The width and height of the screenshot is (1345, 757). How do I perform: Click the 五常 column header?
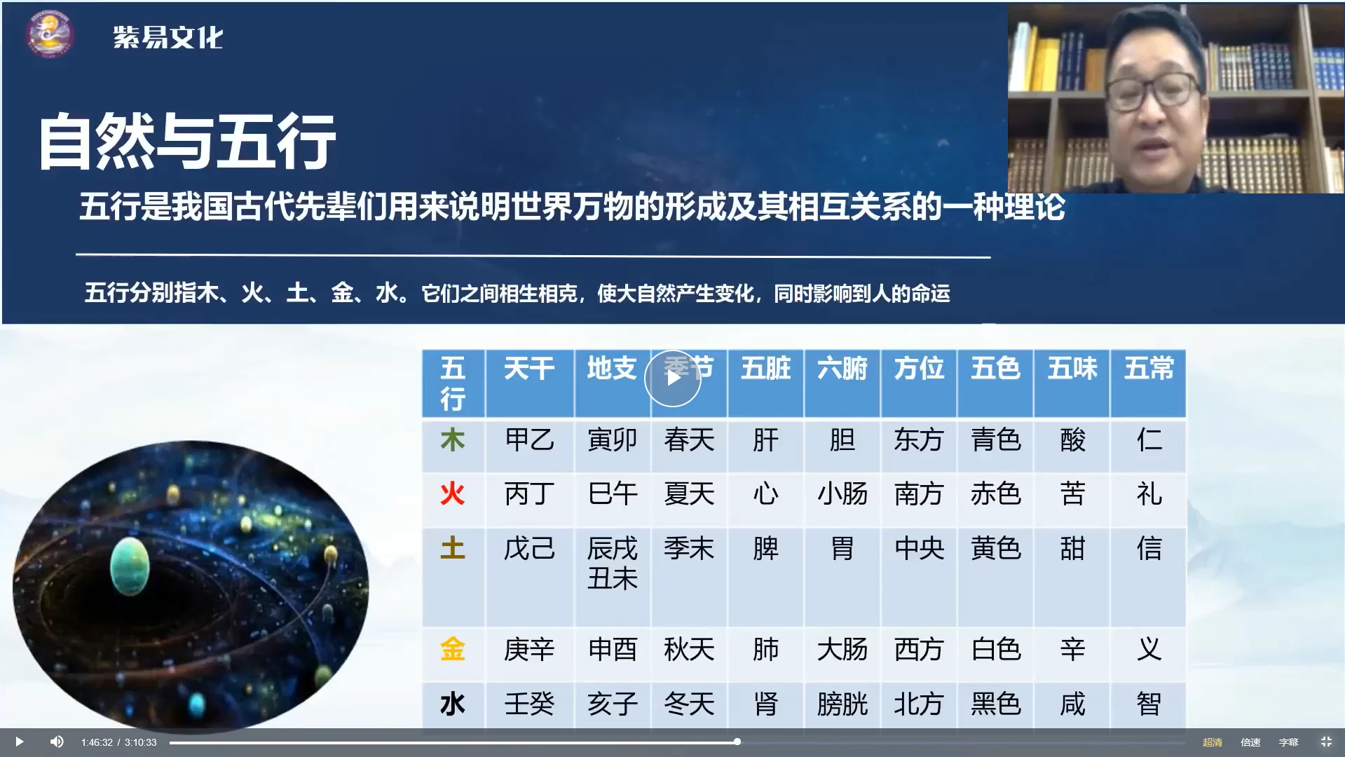point(1148,369)
